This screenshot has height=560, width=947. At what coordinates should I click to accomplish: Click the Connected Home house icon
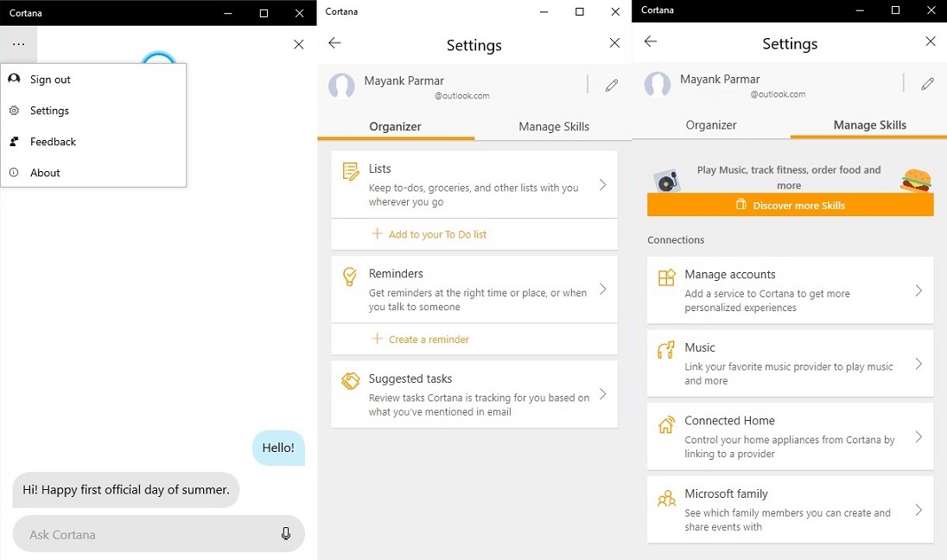pyautogui.click(x=666, y=424)
